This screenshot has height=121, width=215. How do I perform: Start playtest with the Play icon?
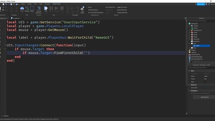pyautogui.click(x=46, y=8)
